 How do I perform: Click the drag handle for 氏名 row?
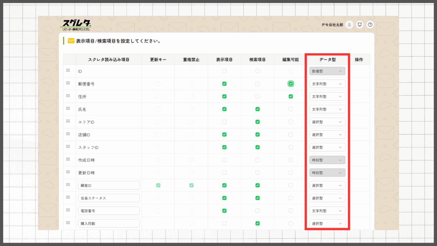point(68,109)
